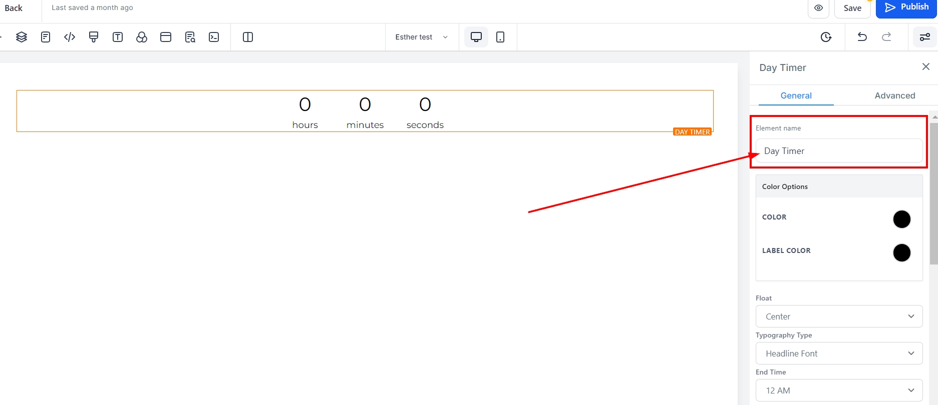The width and height of the screenshot is (938, 405).
Task: Click the Element name input field
Action: 839,151
